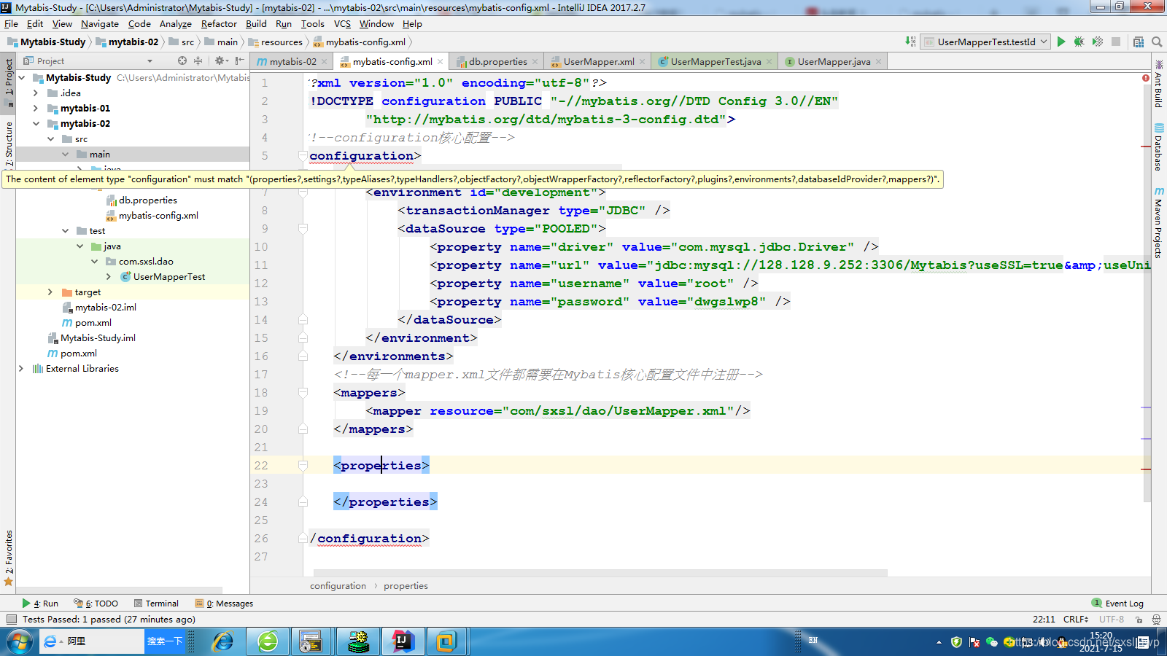Click editor vertical scrollbar
This screenshot has height=656, width=1167.
coord(1147,292)
